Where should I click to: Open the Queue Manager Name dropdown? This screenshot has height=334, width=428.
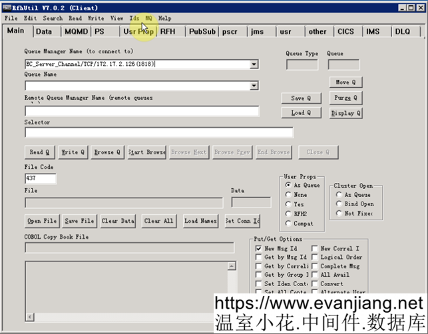coord(254,65)
